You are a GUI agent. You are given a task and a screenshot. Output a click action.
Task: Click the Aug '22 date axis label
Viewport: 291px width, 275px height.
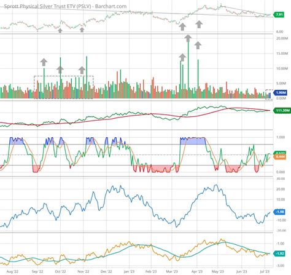pyautogui.click(x=12, y=271)
